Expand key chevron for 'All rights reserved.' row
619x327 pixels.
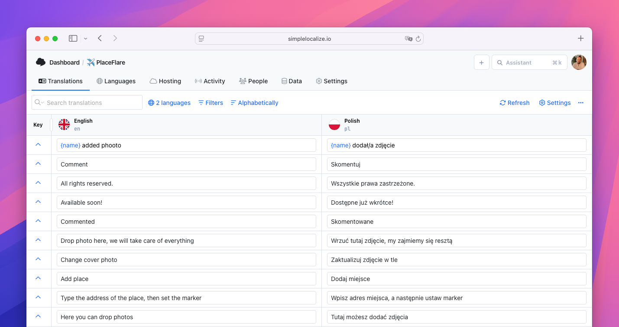click(38, 183)
